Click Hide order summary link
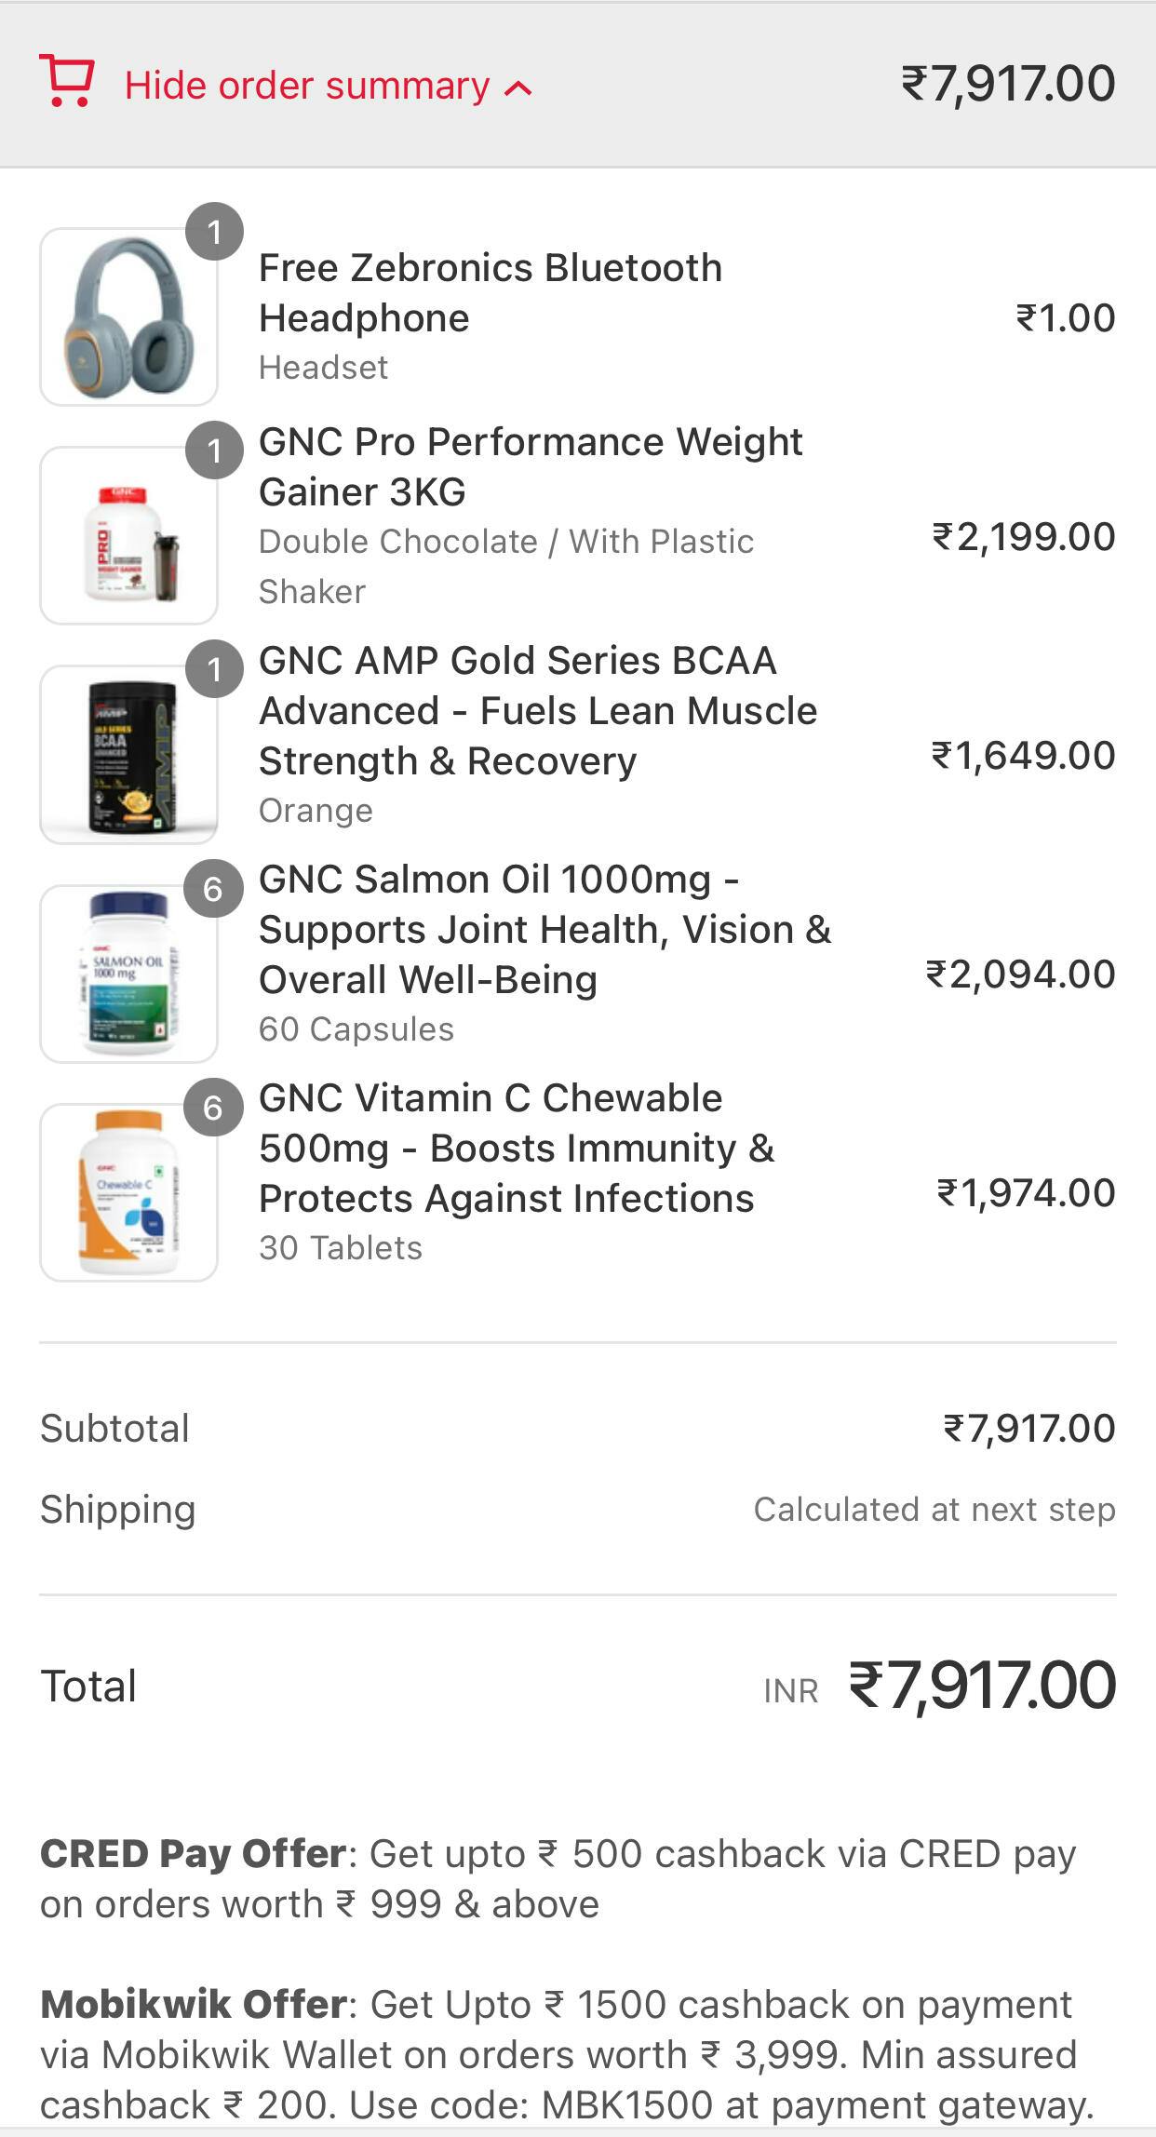The width and height of the screenshot is (1156, 2137). click(307, 86)
